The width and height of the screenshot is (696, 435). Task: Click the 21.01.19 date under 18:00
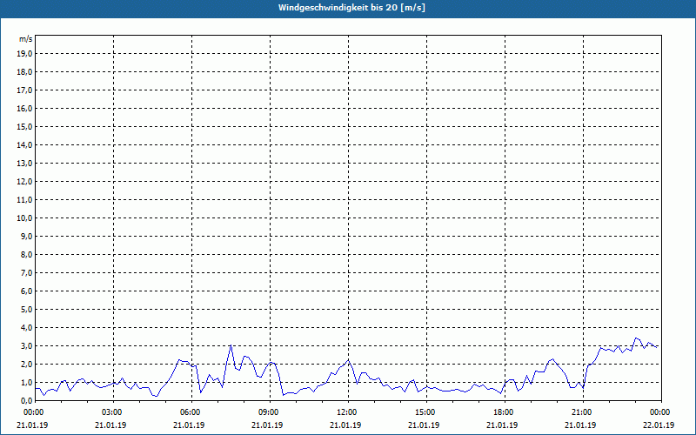coord(502,425)
